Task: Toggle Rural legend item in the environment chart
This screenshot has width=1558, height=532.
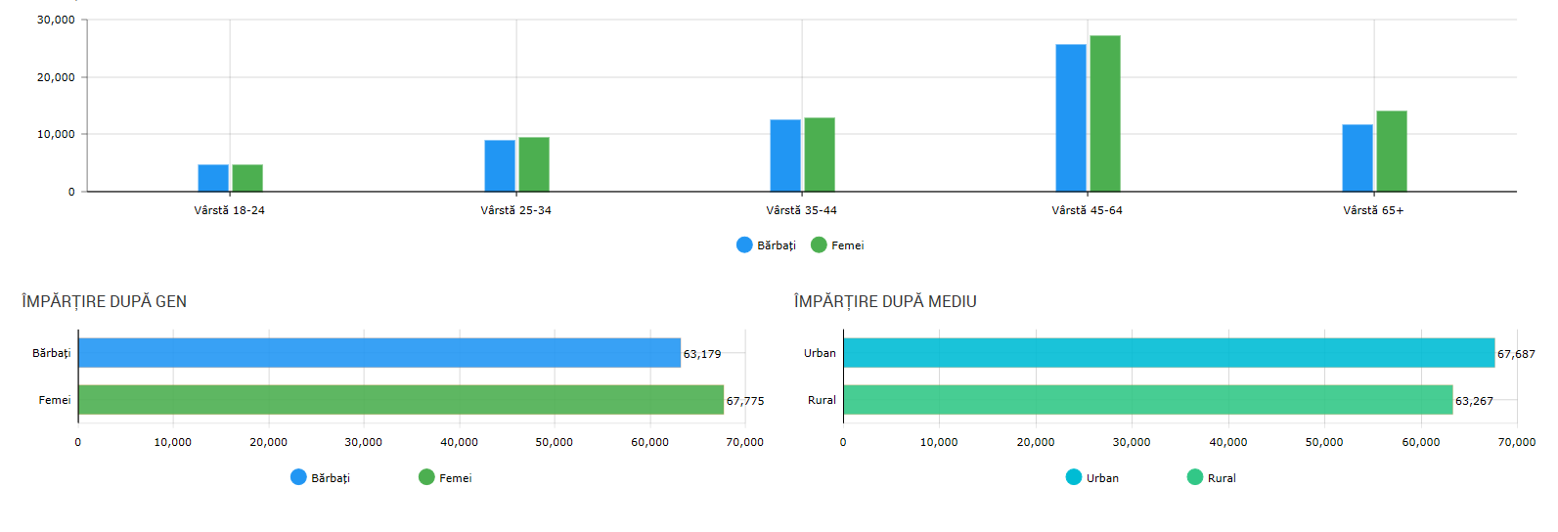Action: coord(1211,478)
